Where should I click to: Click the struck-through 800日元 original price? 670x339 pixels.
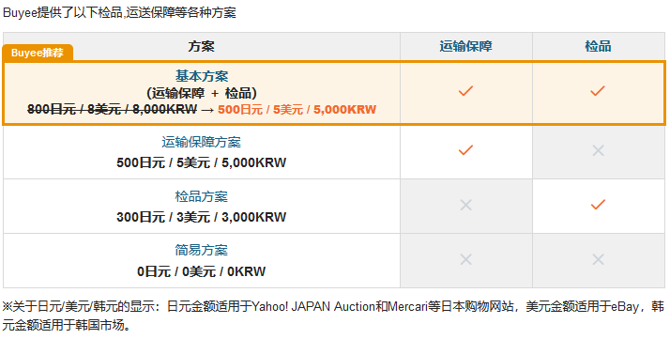pos(113,110)
